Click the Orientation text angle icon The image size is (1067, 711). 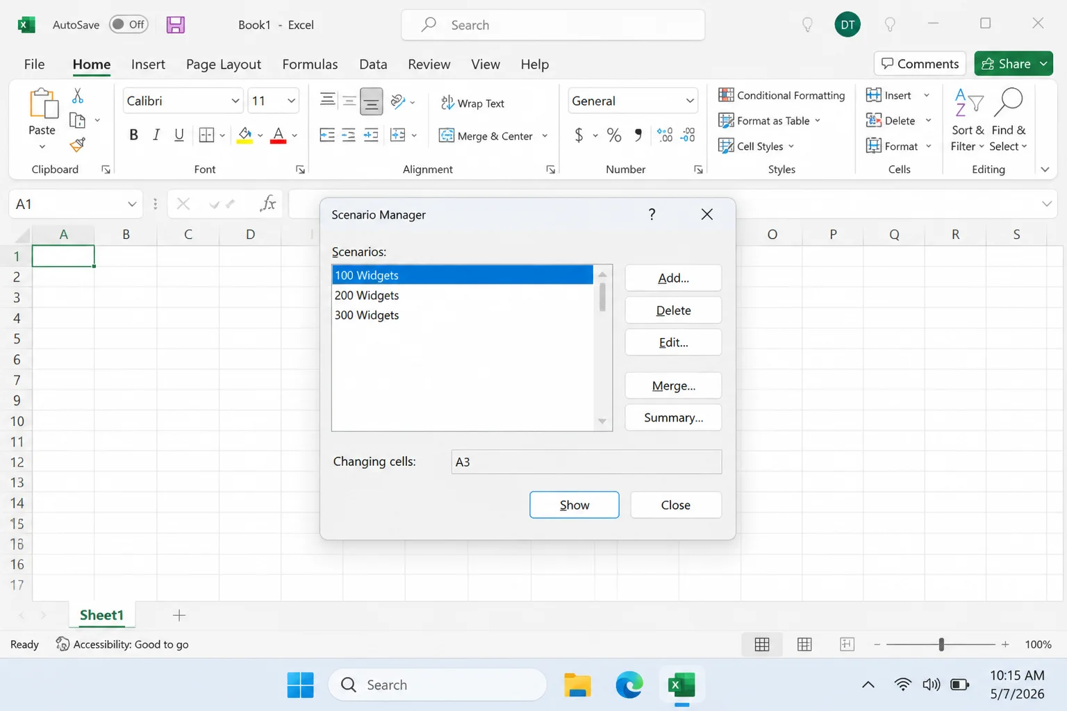(x=398, y=102)
